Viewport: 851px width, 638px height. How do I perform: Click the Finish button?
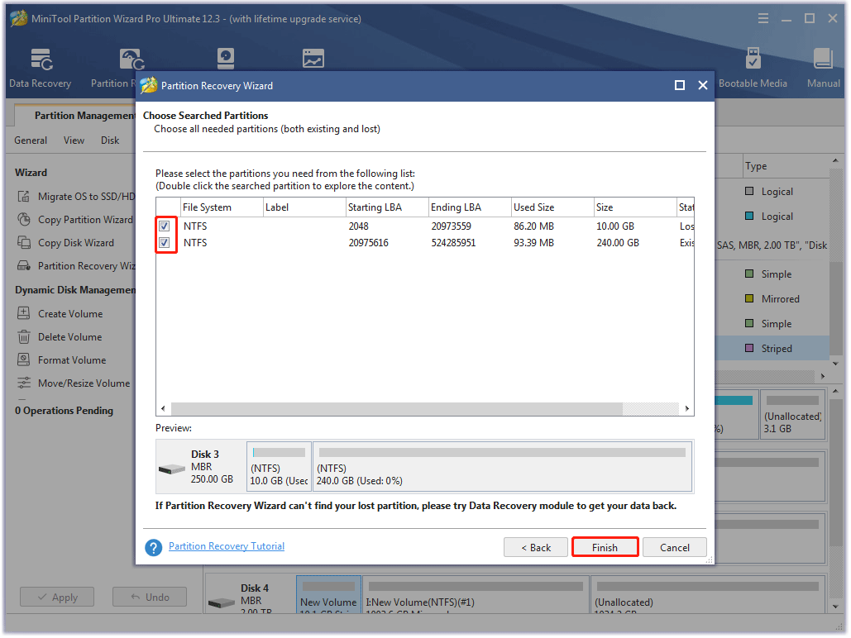(x=605, y=547)
